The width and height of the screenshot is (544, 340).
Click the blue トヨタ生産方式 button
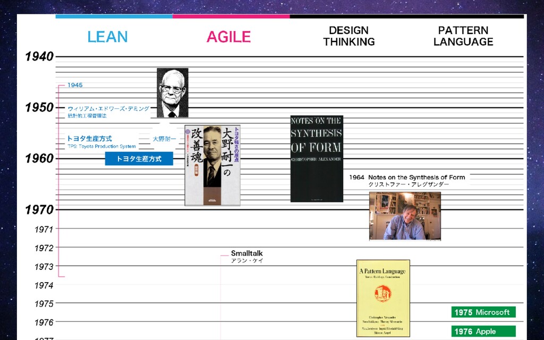pyautogui.click(x=139, y=158)
